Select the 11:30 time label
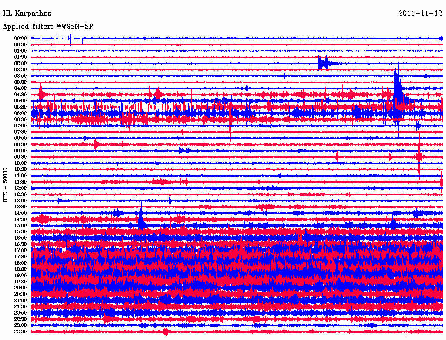This screenshot has width=446, height=340. (x=20, y=182)
